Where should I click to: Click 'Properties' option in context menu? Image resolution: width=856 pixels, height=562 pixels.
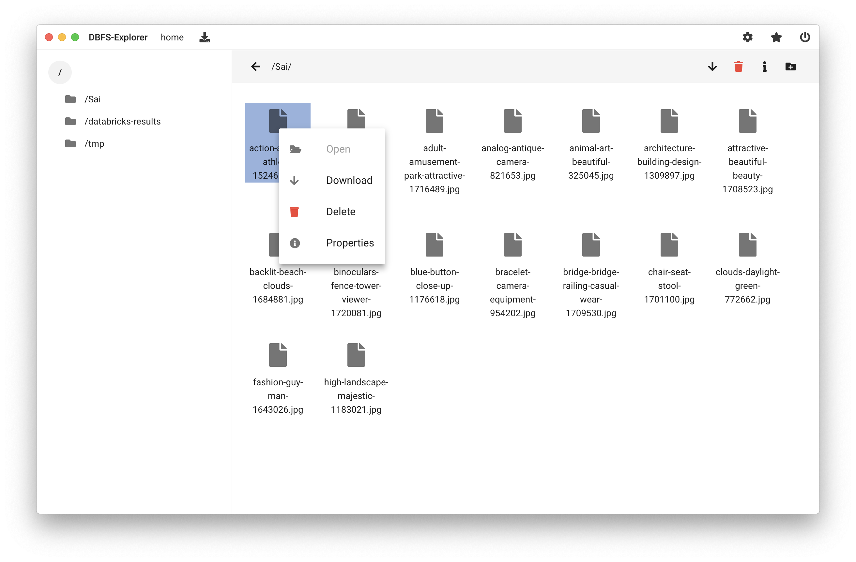point(350,242)
